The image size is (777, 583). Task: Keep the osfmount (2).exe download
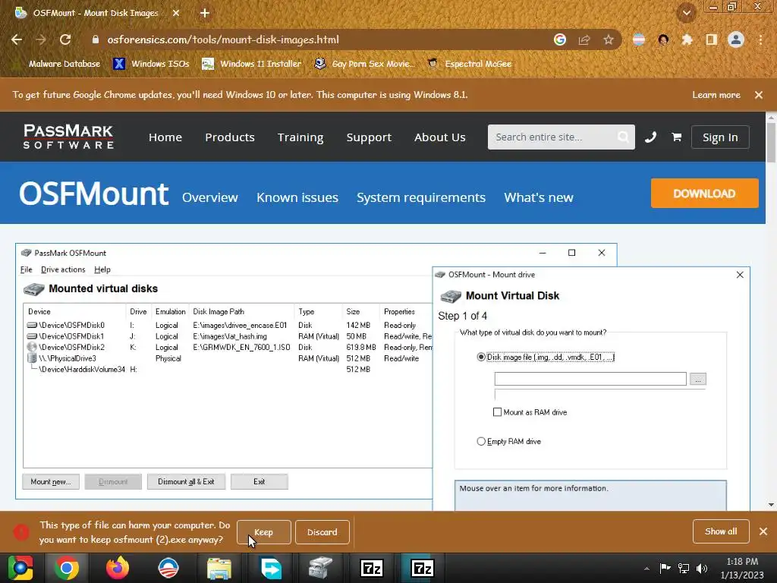(263, 532)
